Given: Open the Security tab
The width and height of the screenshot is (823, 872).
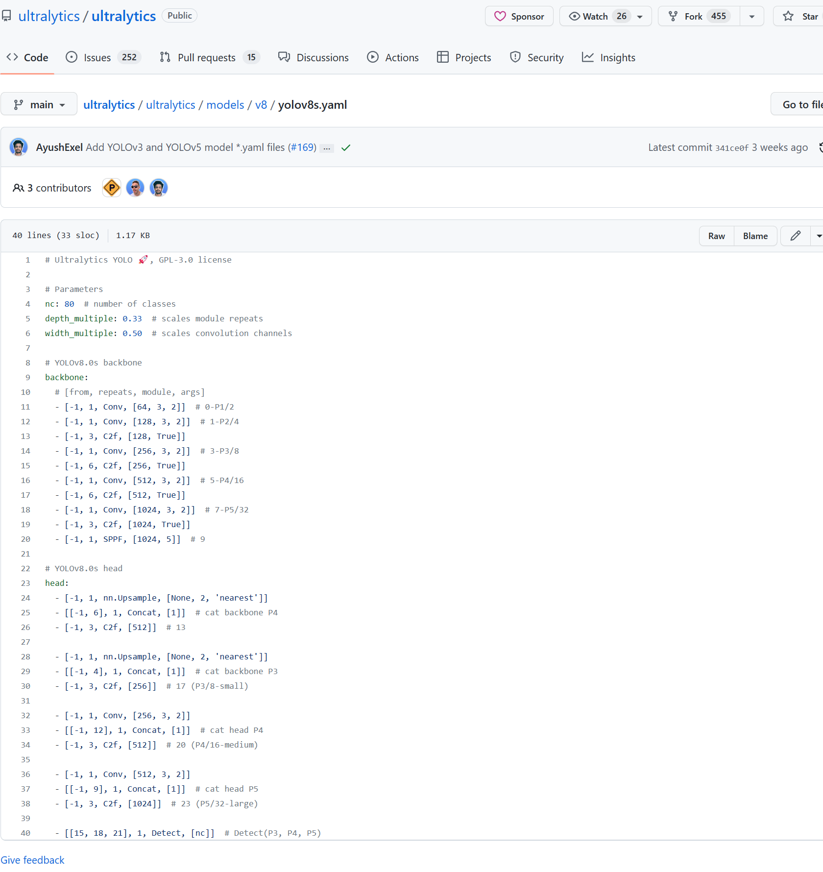Looking at the screenshot, I should [x=537, y=57].
